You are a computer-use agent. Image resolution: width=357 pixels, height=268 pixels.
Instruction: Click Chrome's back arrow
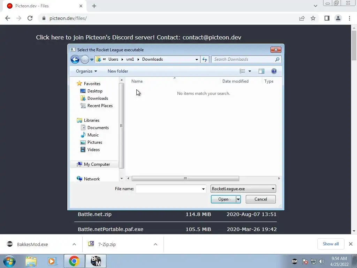(8, 18)
